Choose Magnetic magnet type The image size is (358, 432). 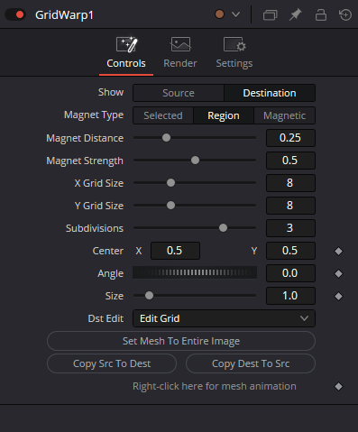(285, 115)
